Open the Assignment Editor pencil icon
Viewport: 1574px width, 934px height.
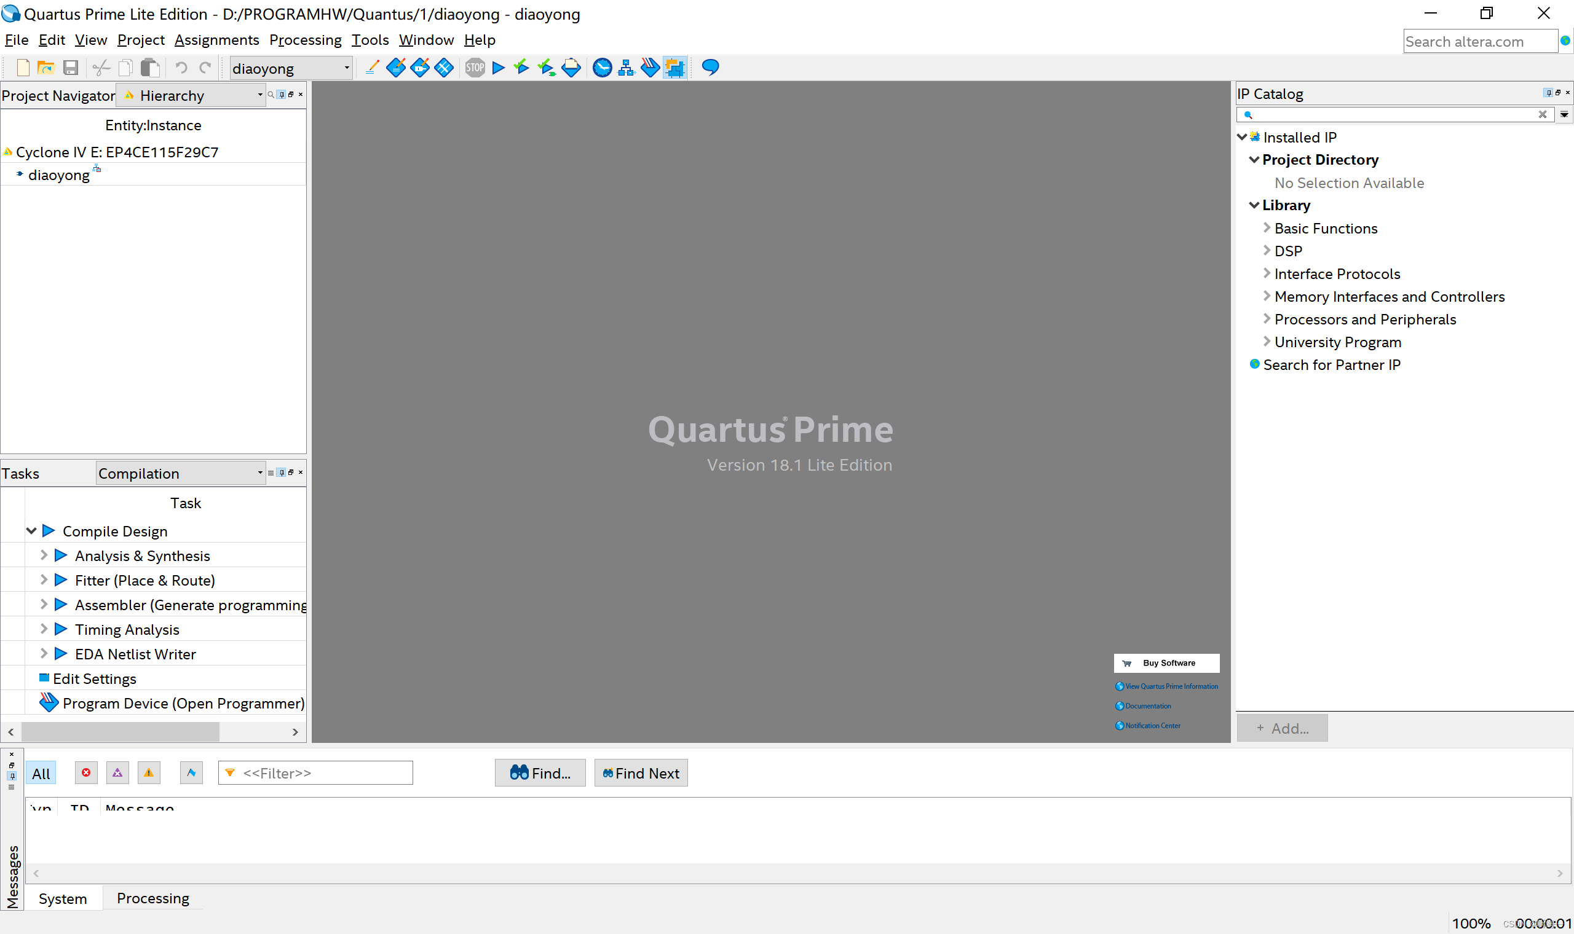coord(371,68)
